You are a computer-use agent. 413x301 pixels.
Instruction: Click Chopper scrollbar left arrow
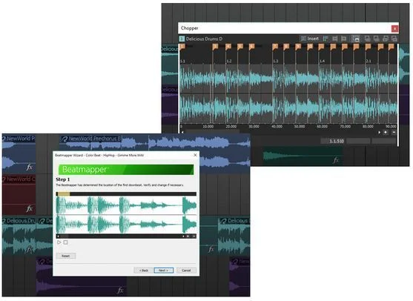point(182,132)
